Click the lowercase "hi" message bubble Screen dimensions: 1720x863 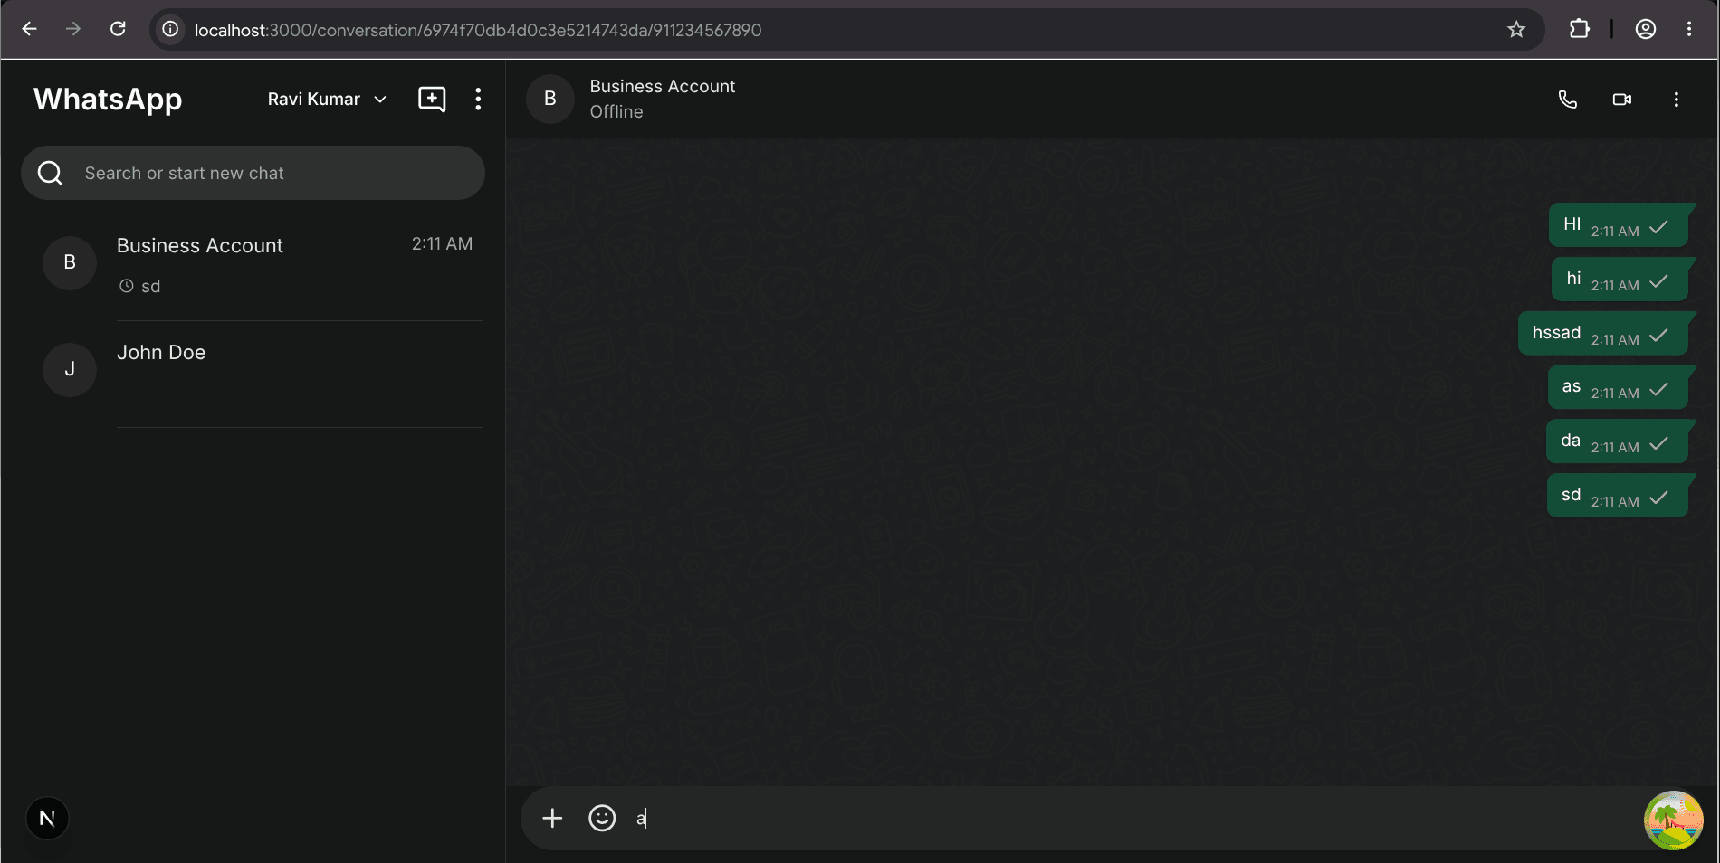(1620, 280)
